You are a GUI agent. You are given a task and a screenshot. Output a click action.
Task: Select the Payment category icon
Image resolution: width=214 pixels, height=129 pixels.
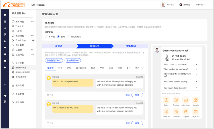[x=196, y=111]
